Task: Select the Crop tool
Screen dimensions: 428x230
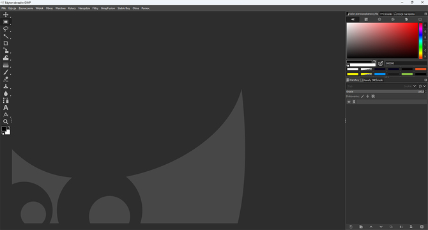Action: point(6,43)
